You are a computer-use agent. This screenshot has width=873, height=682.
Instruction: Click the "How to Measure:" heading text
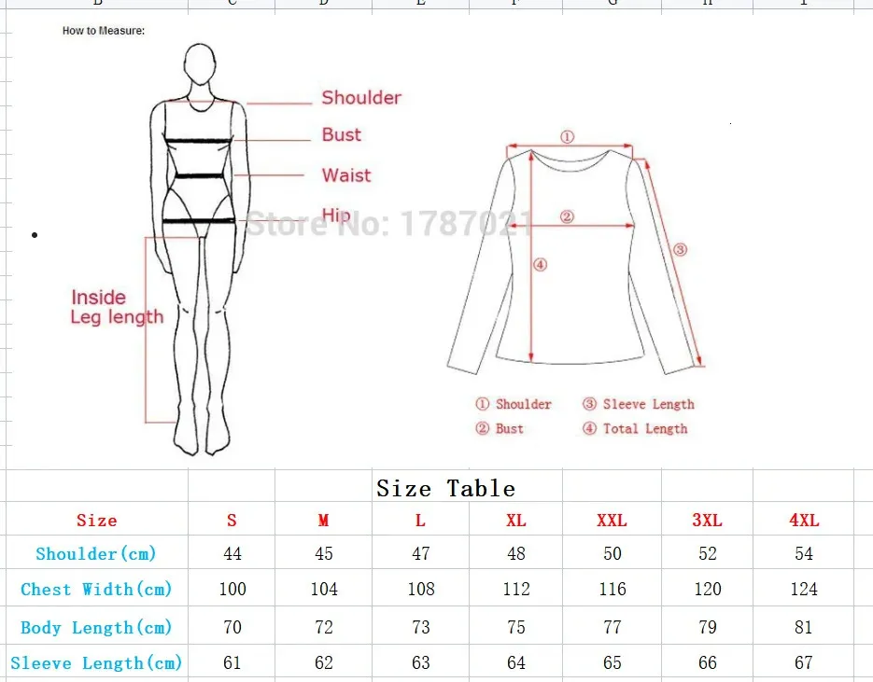click(x=104, y=31)
